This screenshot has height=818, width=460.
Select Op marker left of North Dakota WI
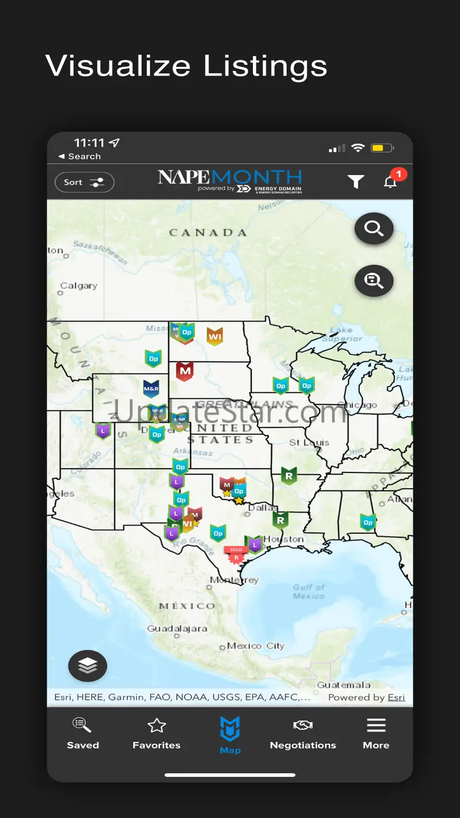pyautogui.click(x=187, y=332)
